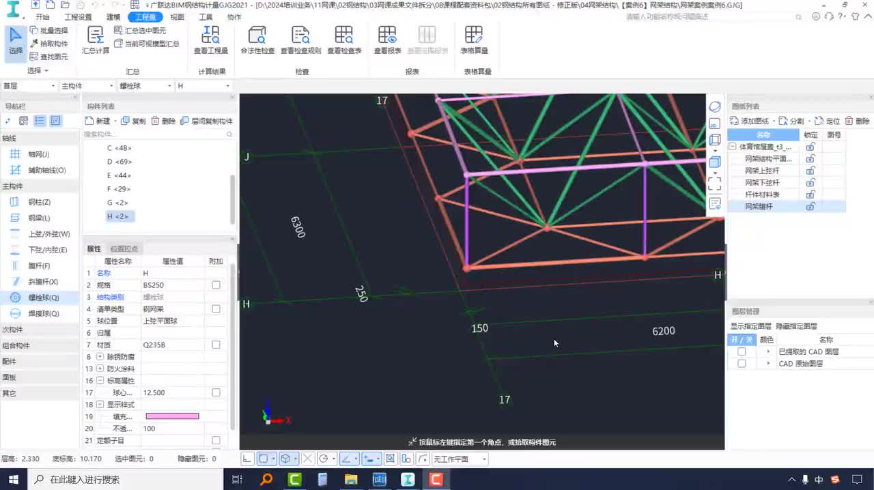Open 查看工程量 quantity viewer
This screenshot has height=490, width=874.
(211, 40)
